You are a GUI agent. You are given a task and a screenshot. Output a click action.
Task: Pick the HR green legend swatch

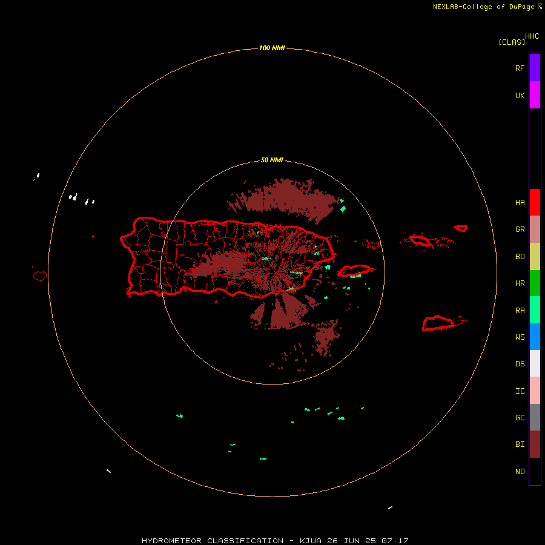[x=535, y=283]
